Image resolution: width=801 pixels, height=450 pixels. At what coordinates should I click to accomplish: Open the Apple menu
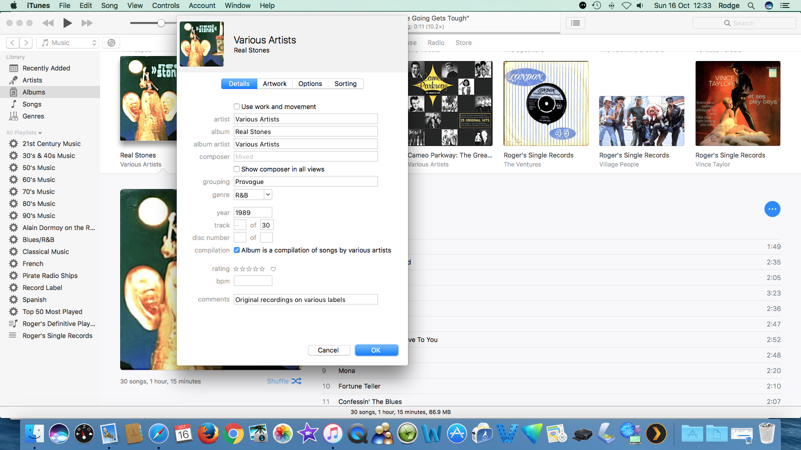coord(14,5)
